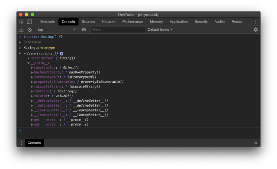
Task: Expand the set __proto__ accessor
Action: coord(32,125)
